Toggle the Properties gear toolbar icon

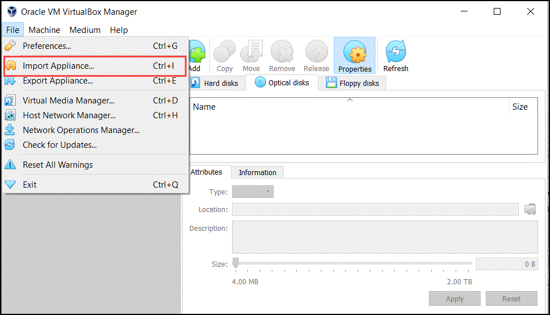[354, 56]
